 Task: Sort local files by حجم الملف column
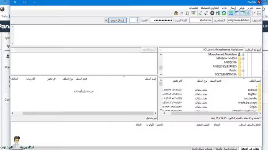[216, 81]
